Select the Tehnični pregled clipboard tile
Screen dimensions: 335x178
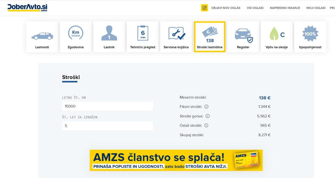point(143,37)
